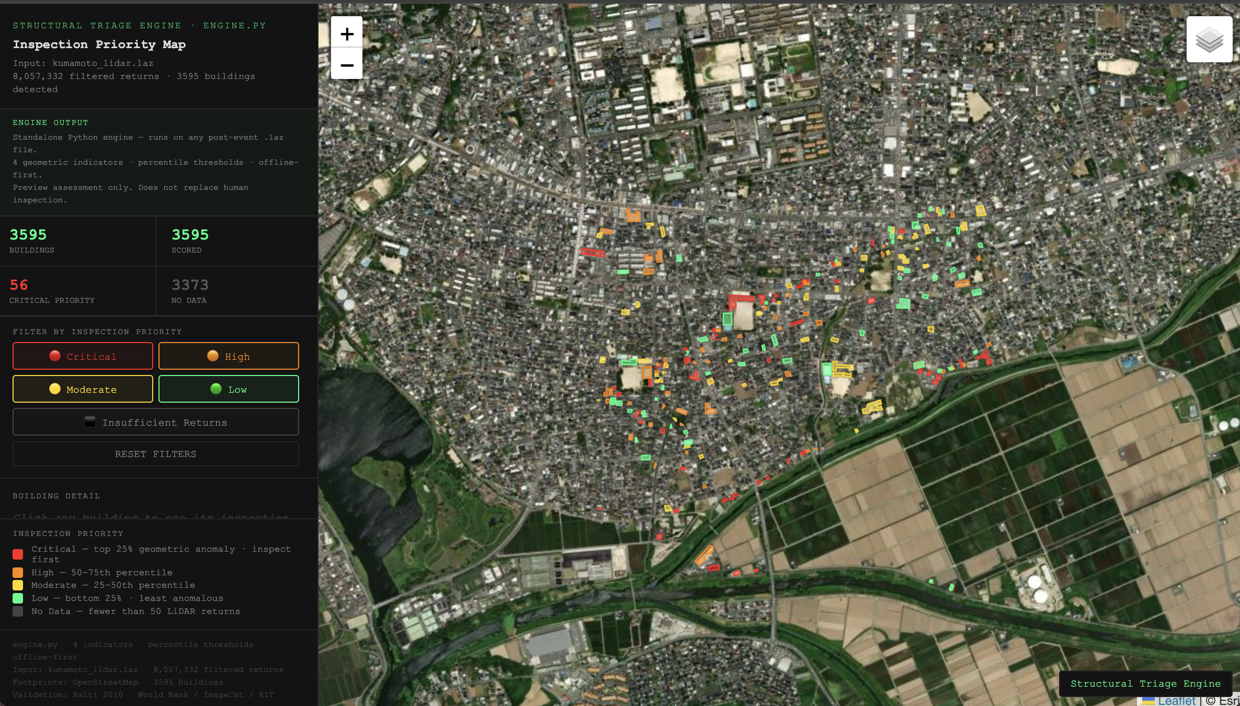Click the orange High legend swatch
The width and height of the screenshot is (1240, 706).
click(18, 573)
